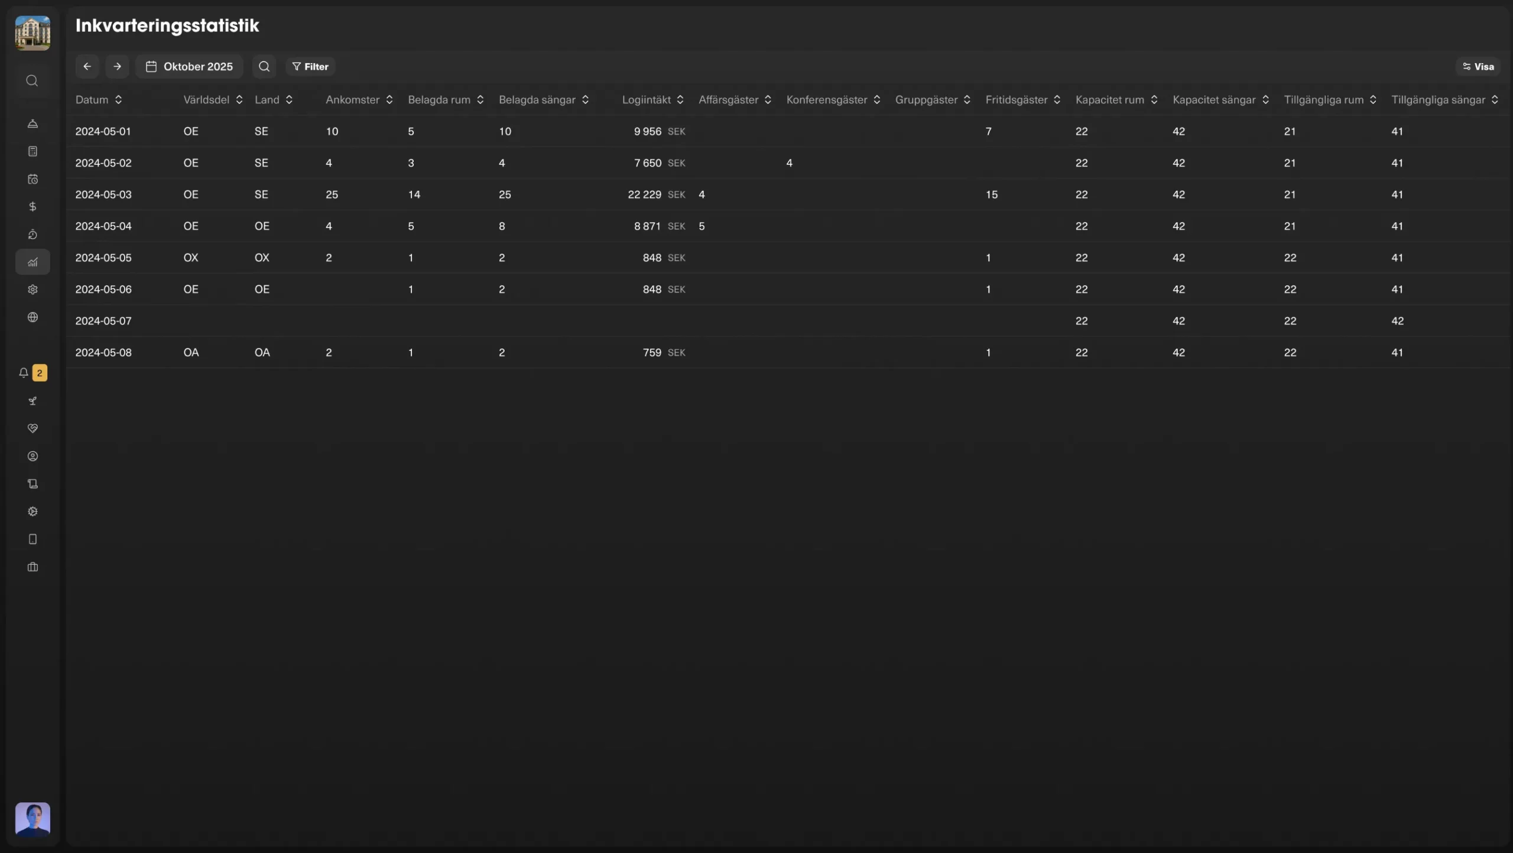Go to next period using forward arrow
Viewport: 1513px width, 853px height.
click(116, 66)
